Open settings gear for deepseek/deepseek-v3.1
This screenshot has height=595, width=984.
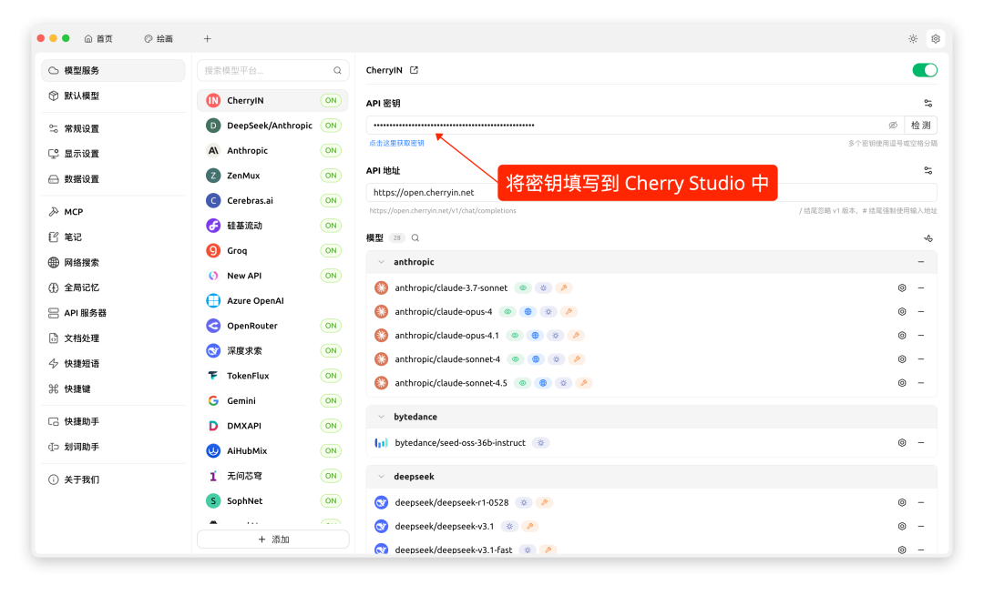(x=902, y=526)
